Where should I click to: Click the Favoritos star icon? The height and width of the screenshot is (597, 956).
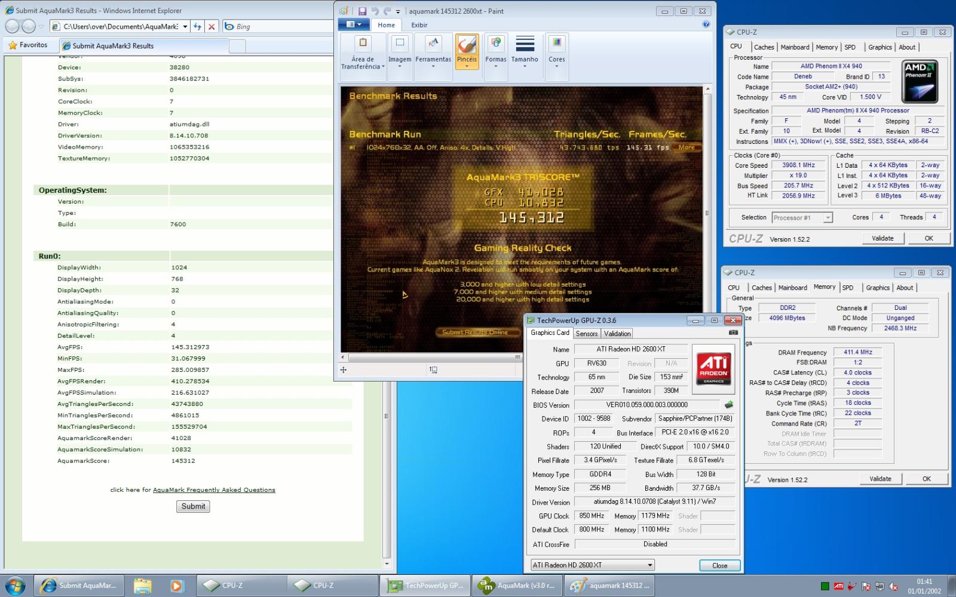tap(13, 45)
